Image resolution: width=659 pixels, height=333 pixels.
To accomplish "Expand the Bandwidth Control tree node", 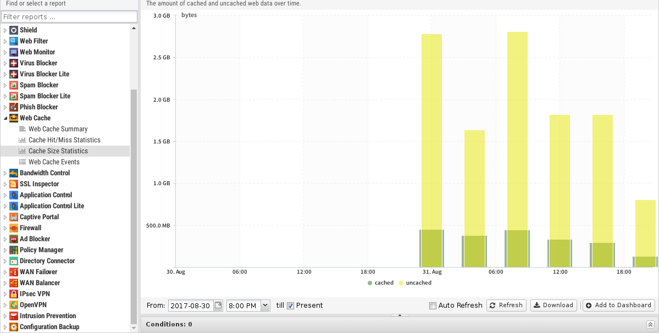I will [5, 173].
